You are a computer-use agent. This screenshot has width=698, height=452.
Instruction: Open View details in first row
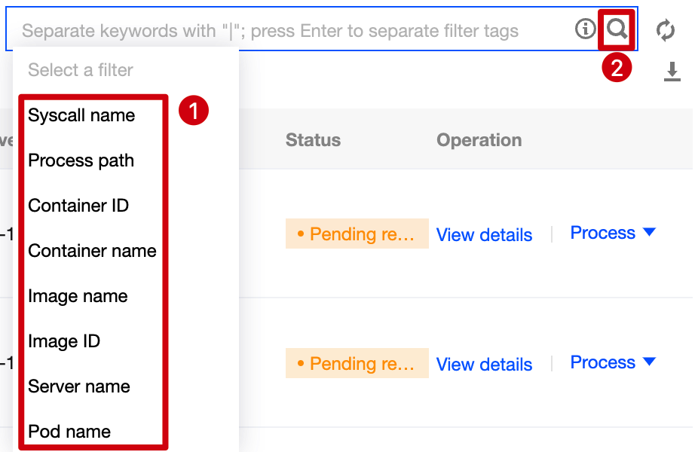click(484, 235)
